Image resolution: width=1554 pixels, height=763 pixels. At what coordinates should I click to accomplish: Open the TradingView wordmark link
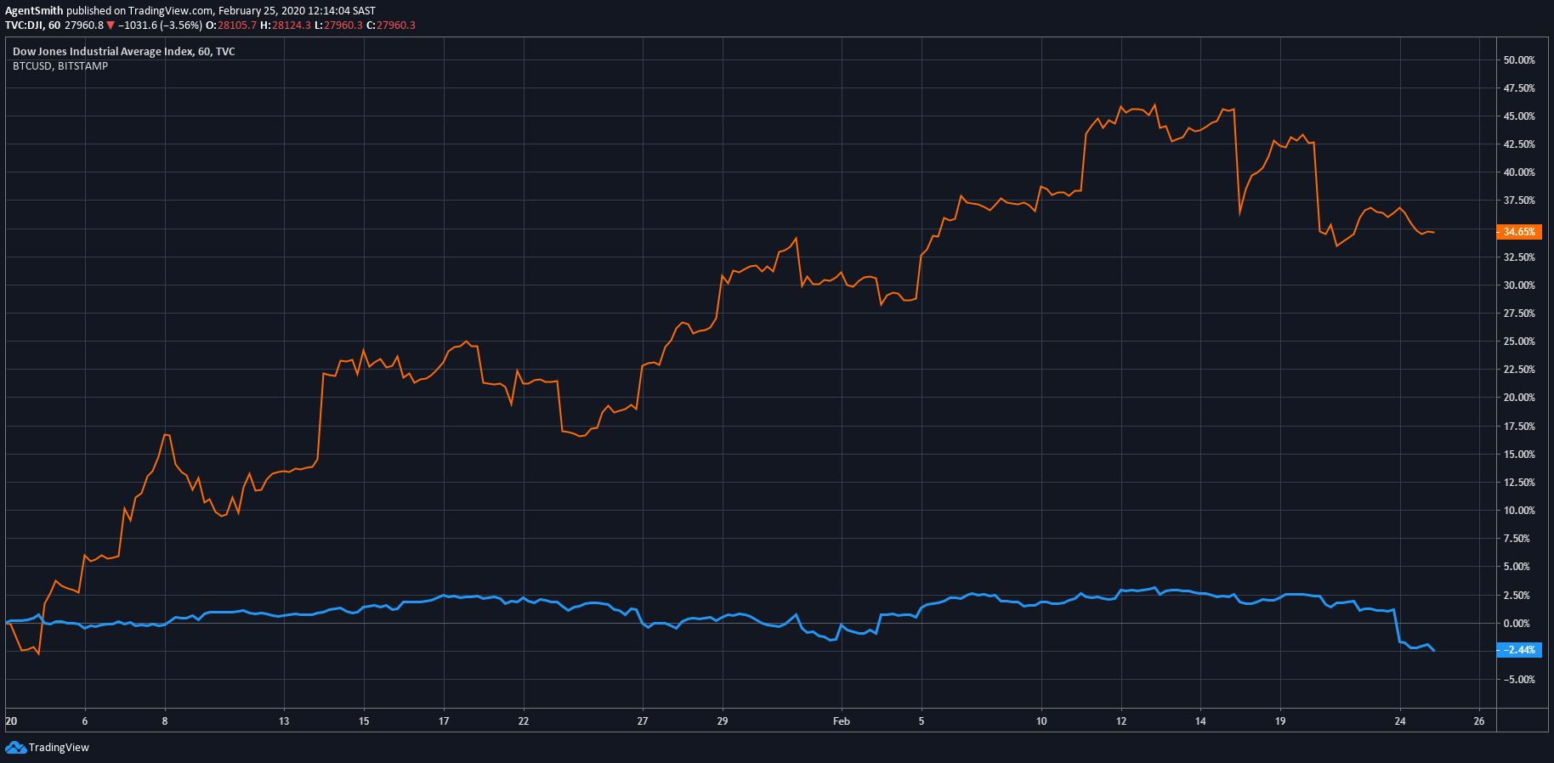(x=59, y=748)
